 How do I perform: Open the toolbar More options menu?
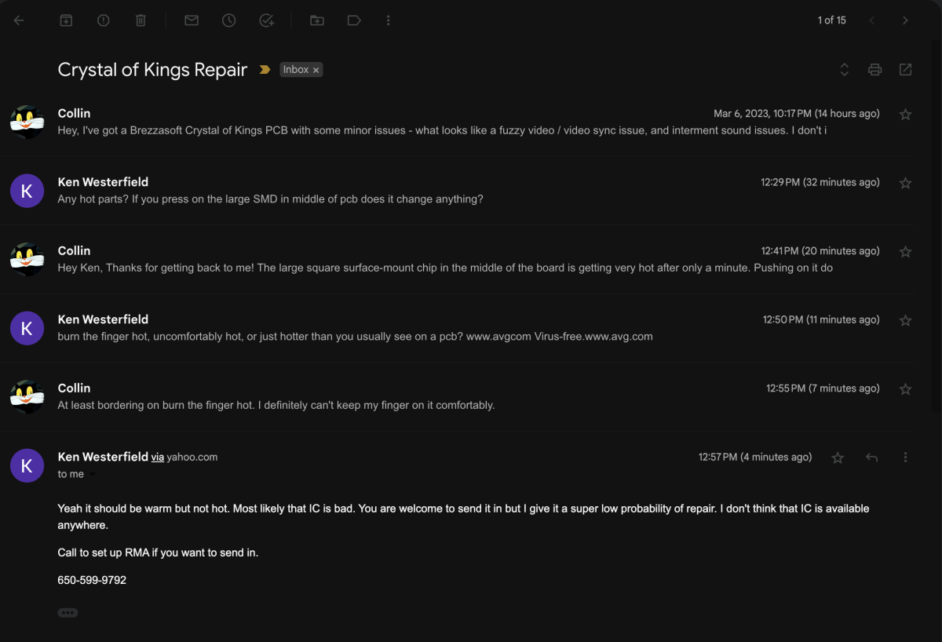tap(388, 20)
